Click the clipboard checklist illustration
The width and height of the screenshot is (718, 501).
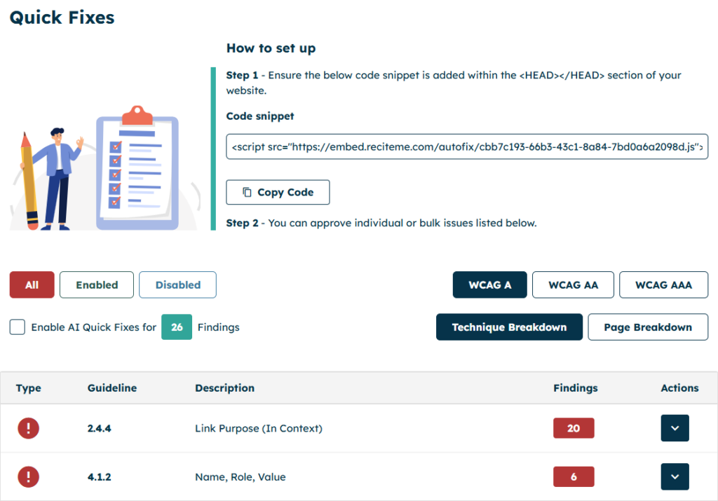(x=136, y=168)
